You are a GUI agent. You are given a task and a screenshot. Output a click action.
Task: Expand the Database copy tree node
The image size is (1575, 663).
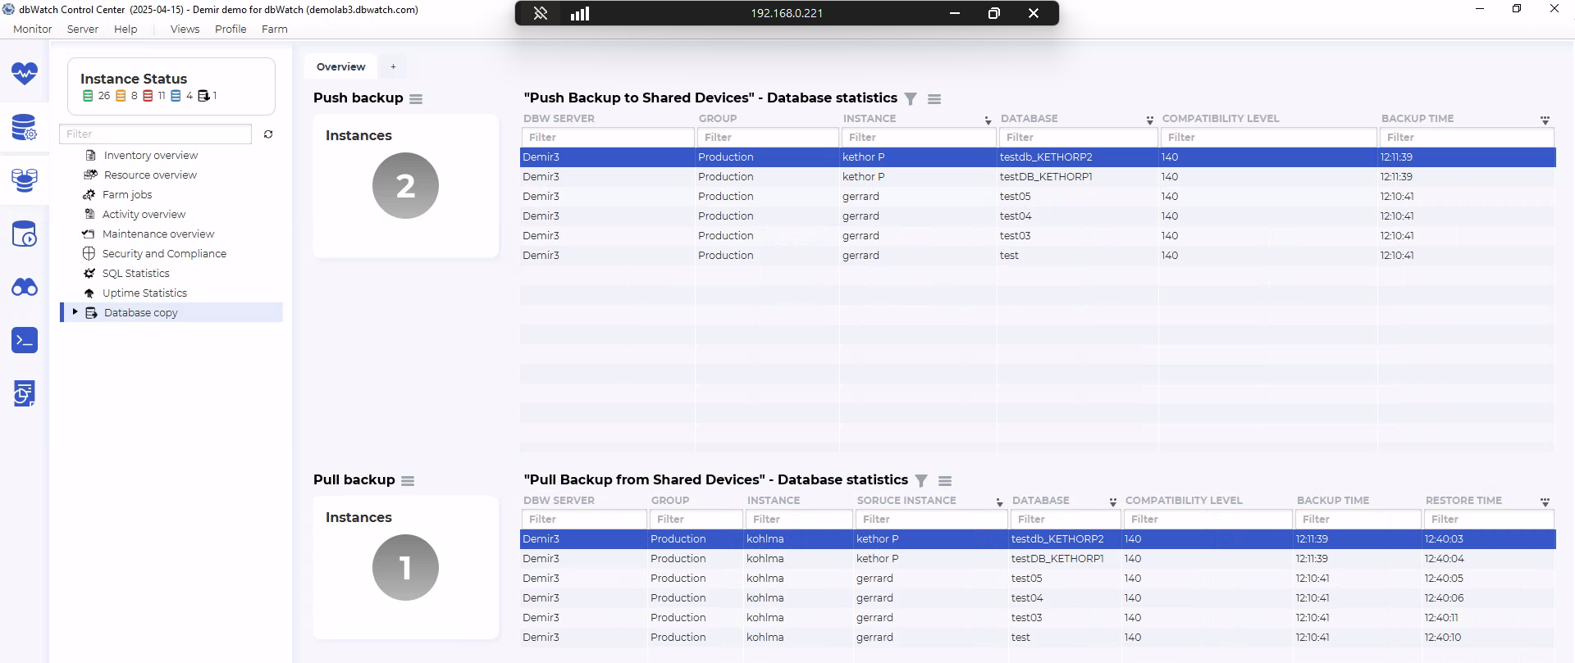tap(75, 312)
